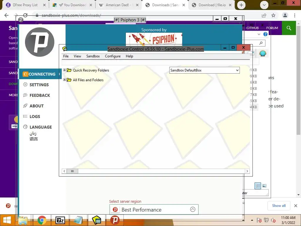Screen dimensions: 301x226
Task: Open ABOUT in Psiphon sidebar
Action: click(x=36, y=106)
